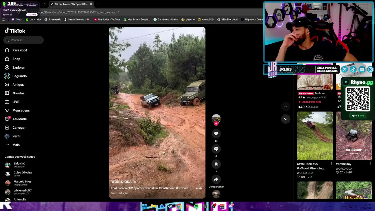This screenshot has height=211, width=375.
Task: Open the Linsjr | Kick bookmark
Action: pos(33,20)
